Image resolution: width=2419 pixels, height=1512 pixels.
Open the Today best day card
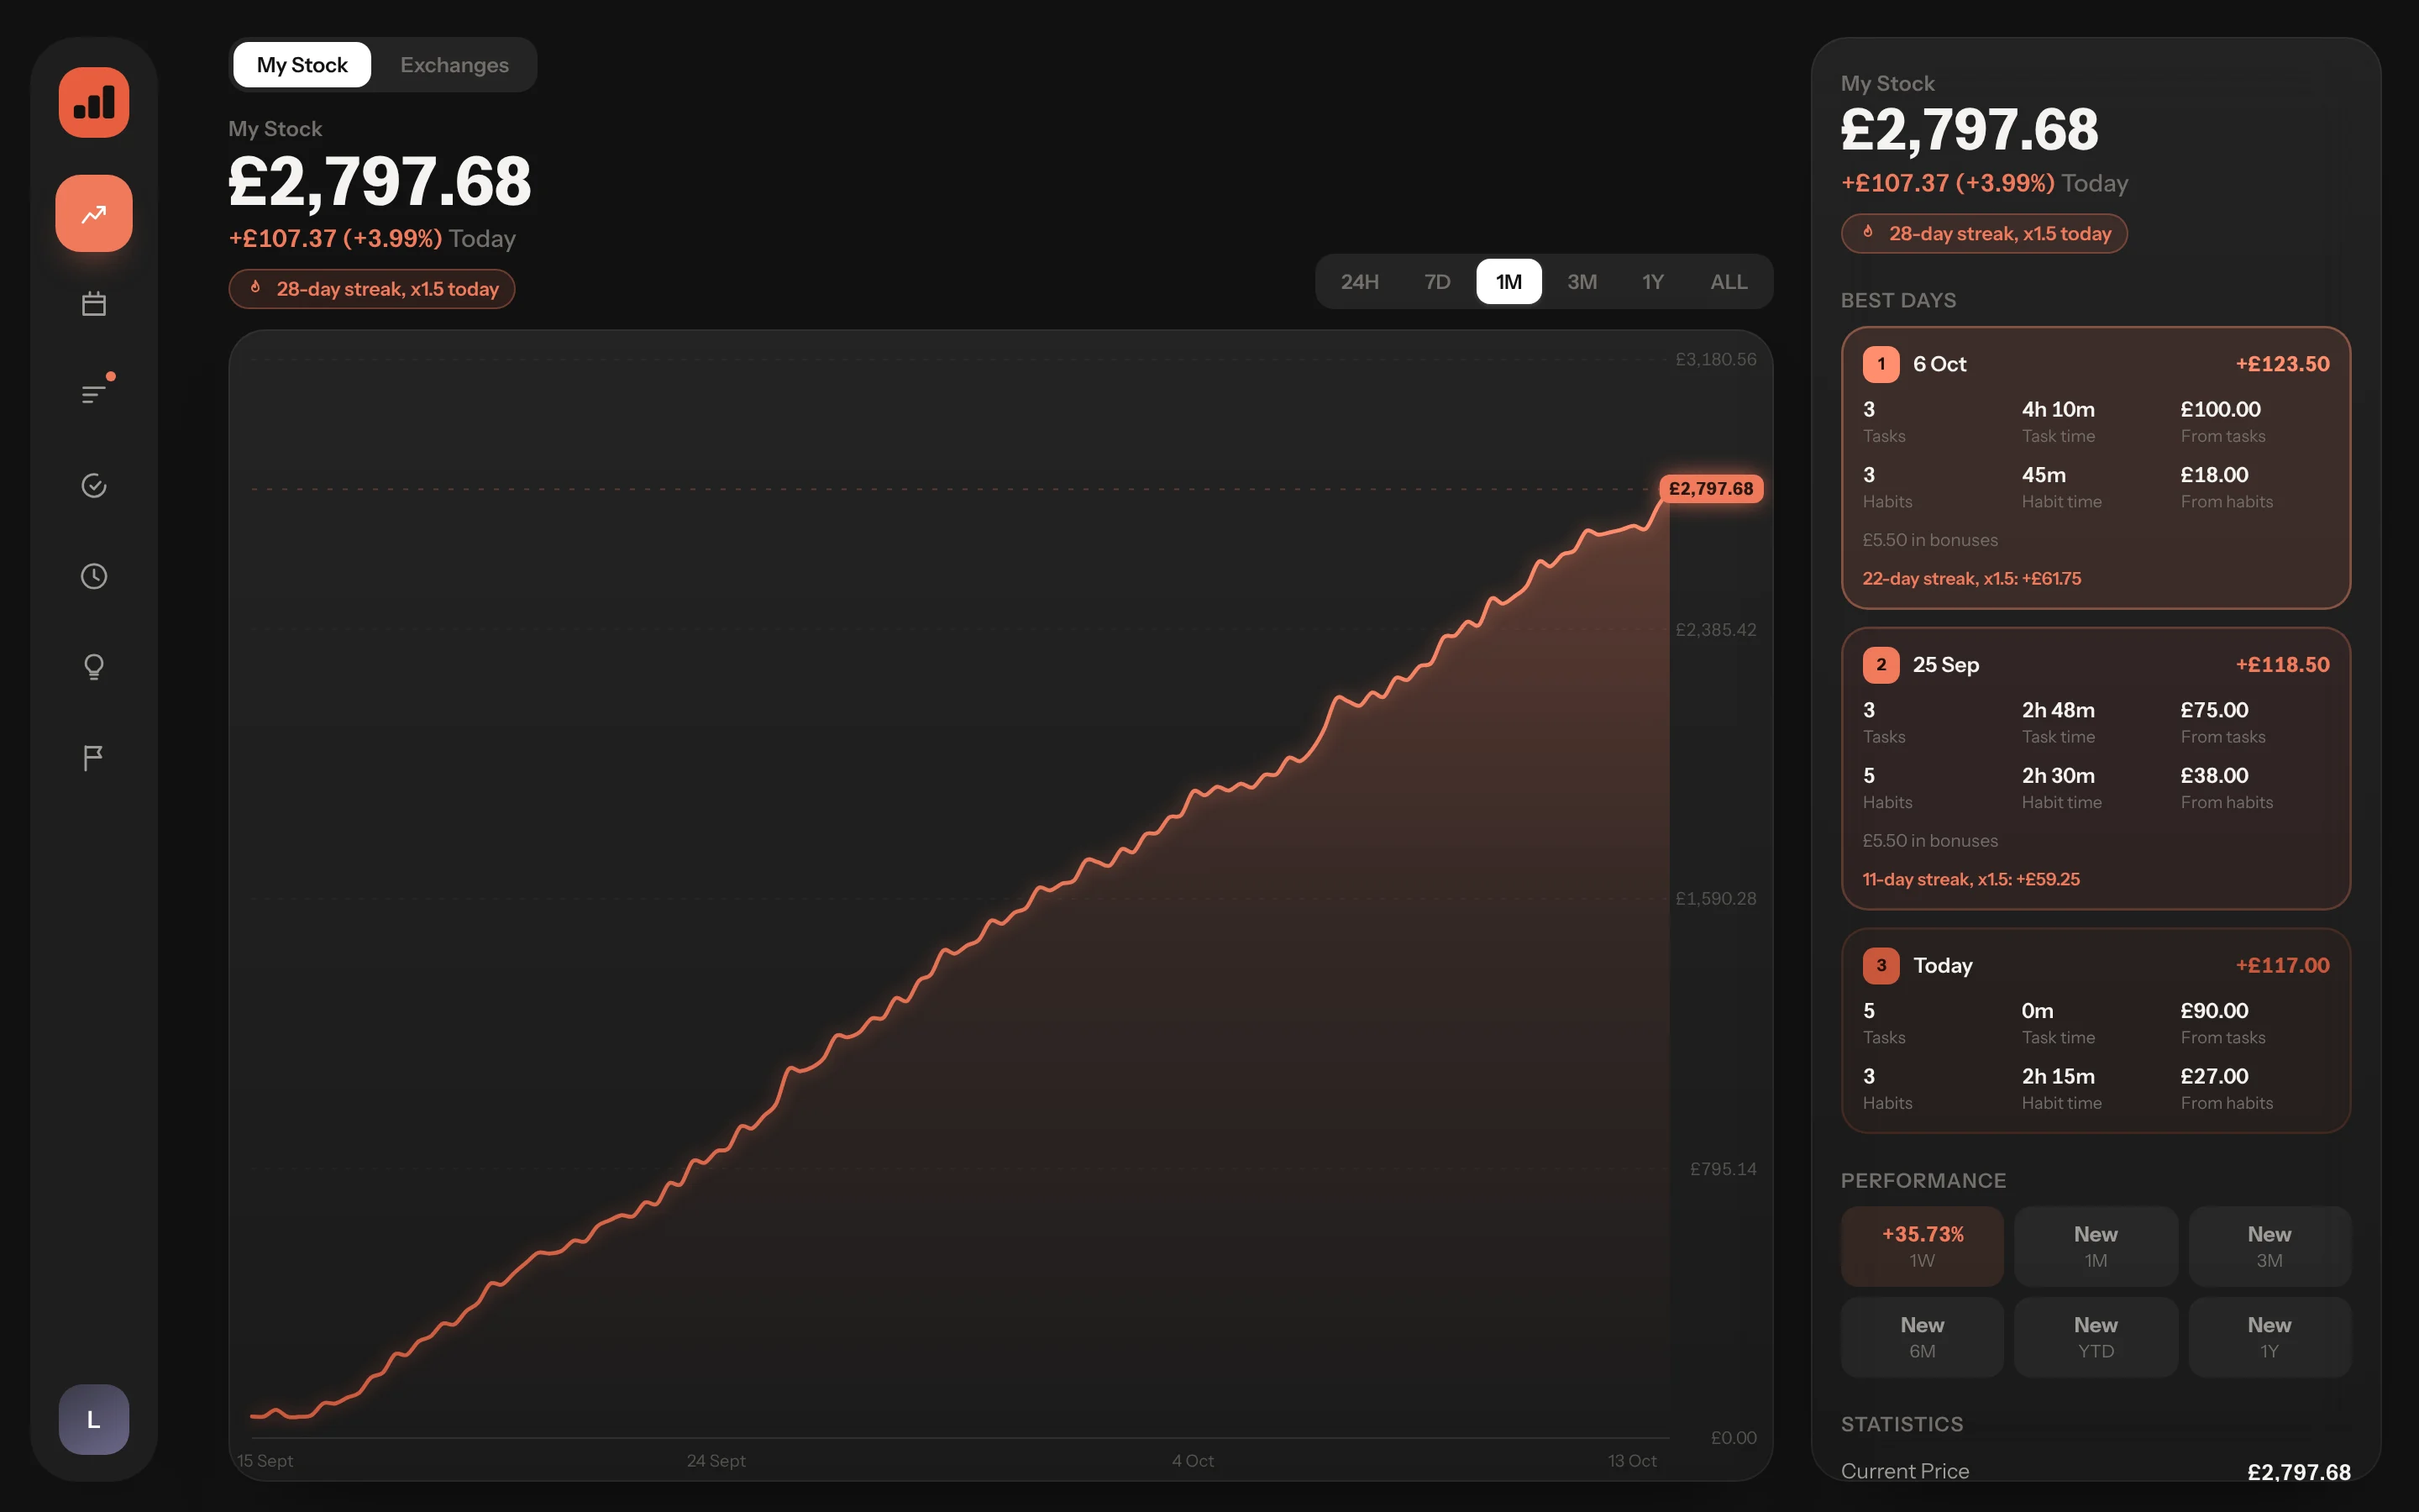pos(2095,1031)
